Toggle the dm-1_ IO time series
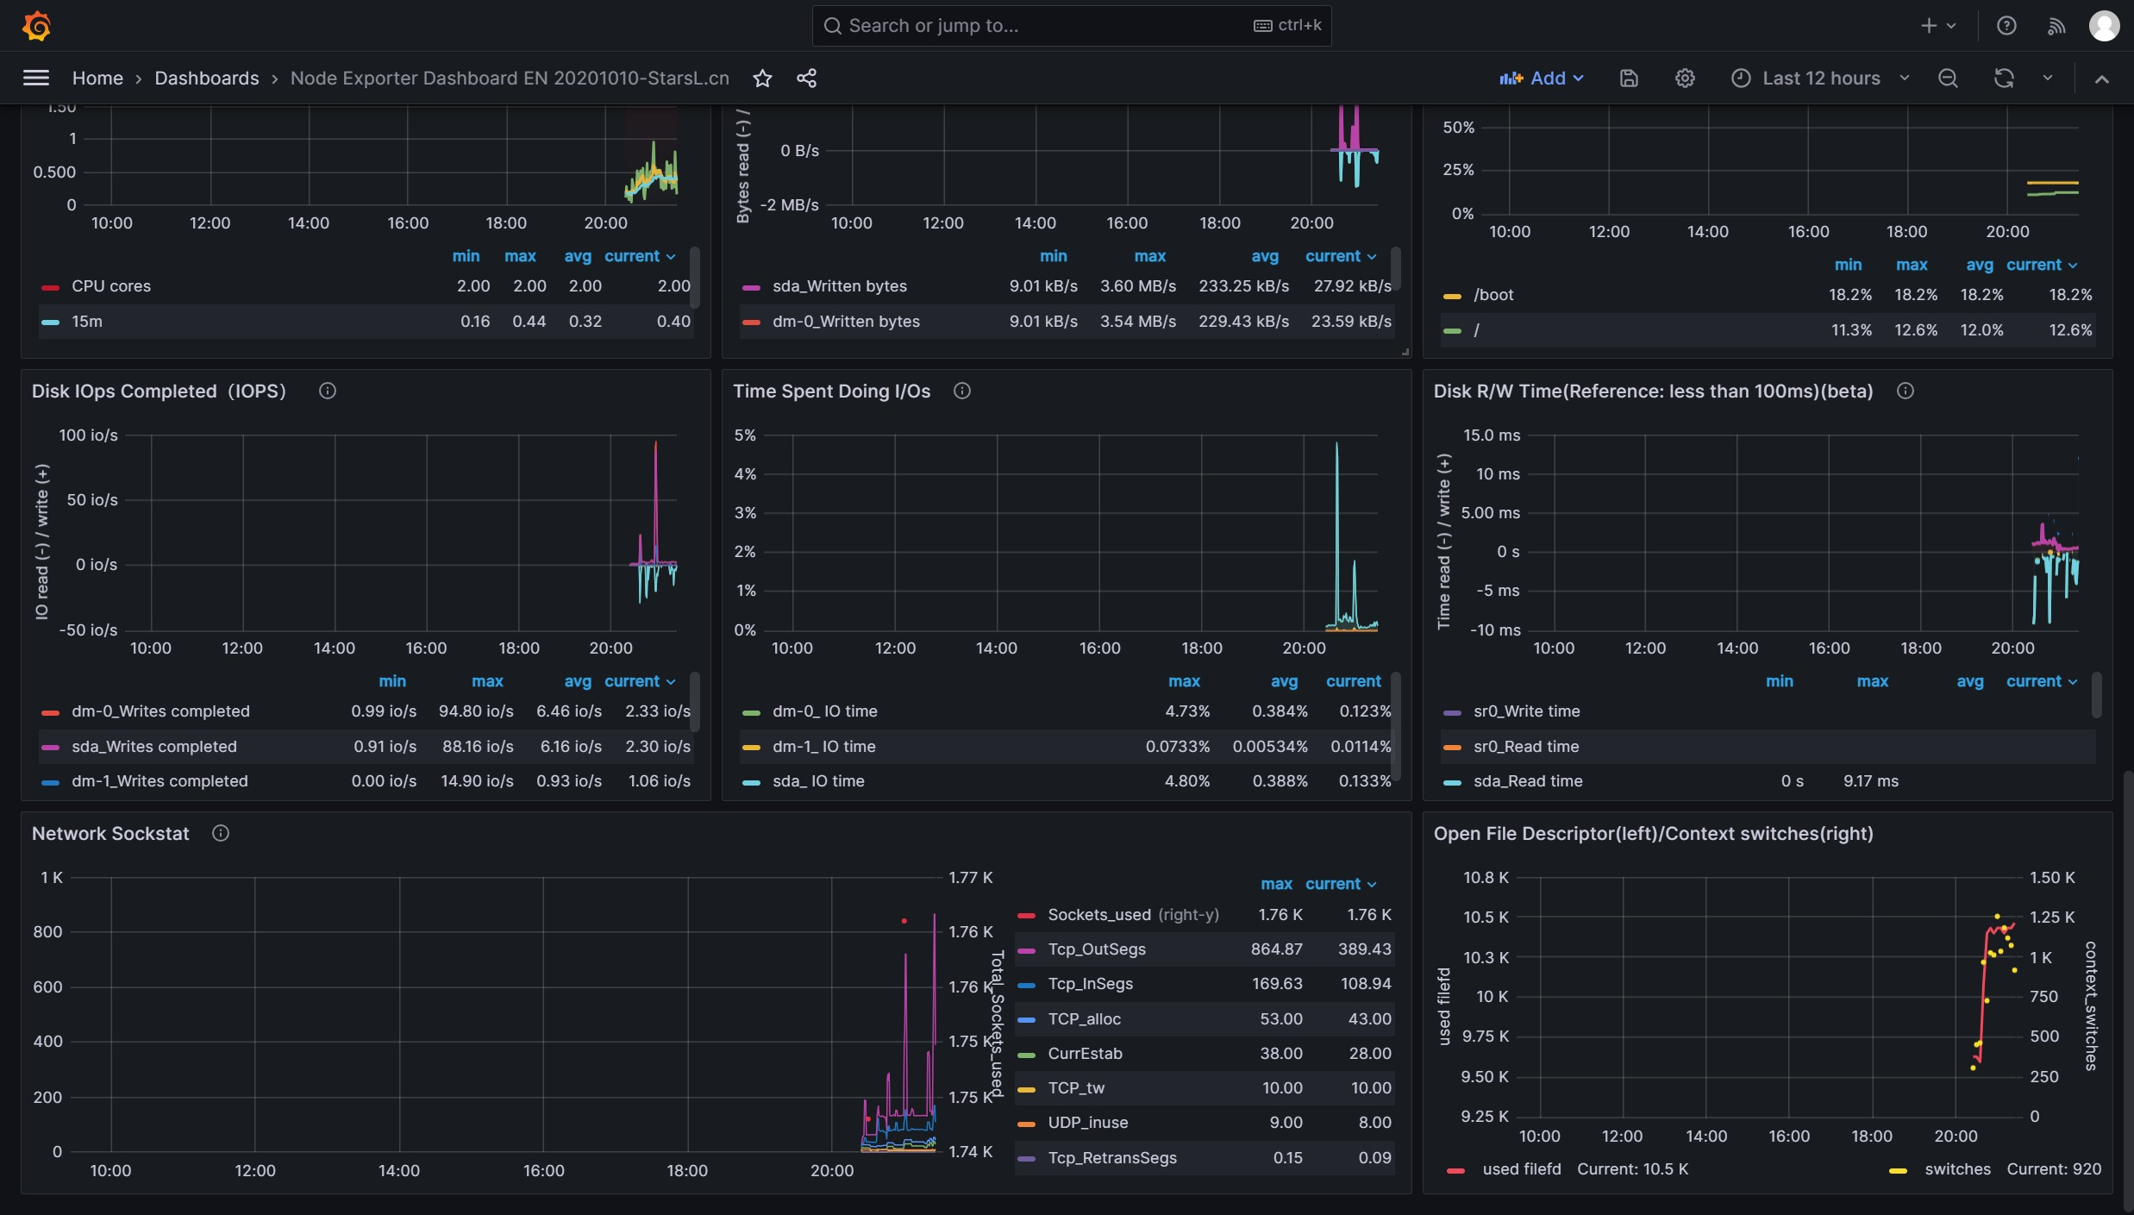This screenshot has width=2134, height=1215. 823,747
